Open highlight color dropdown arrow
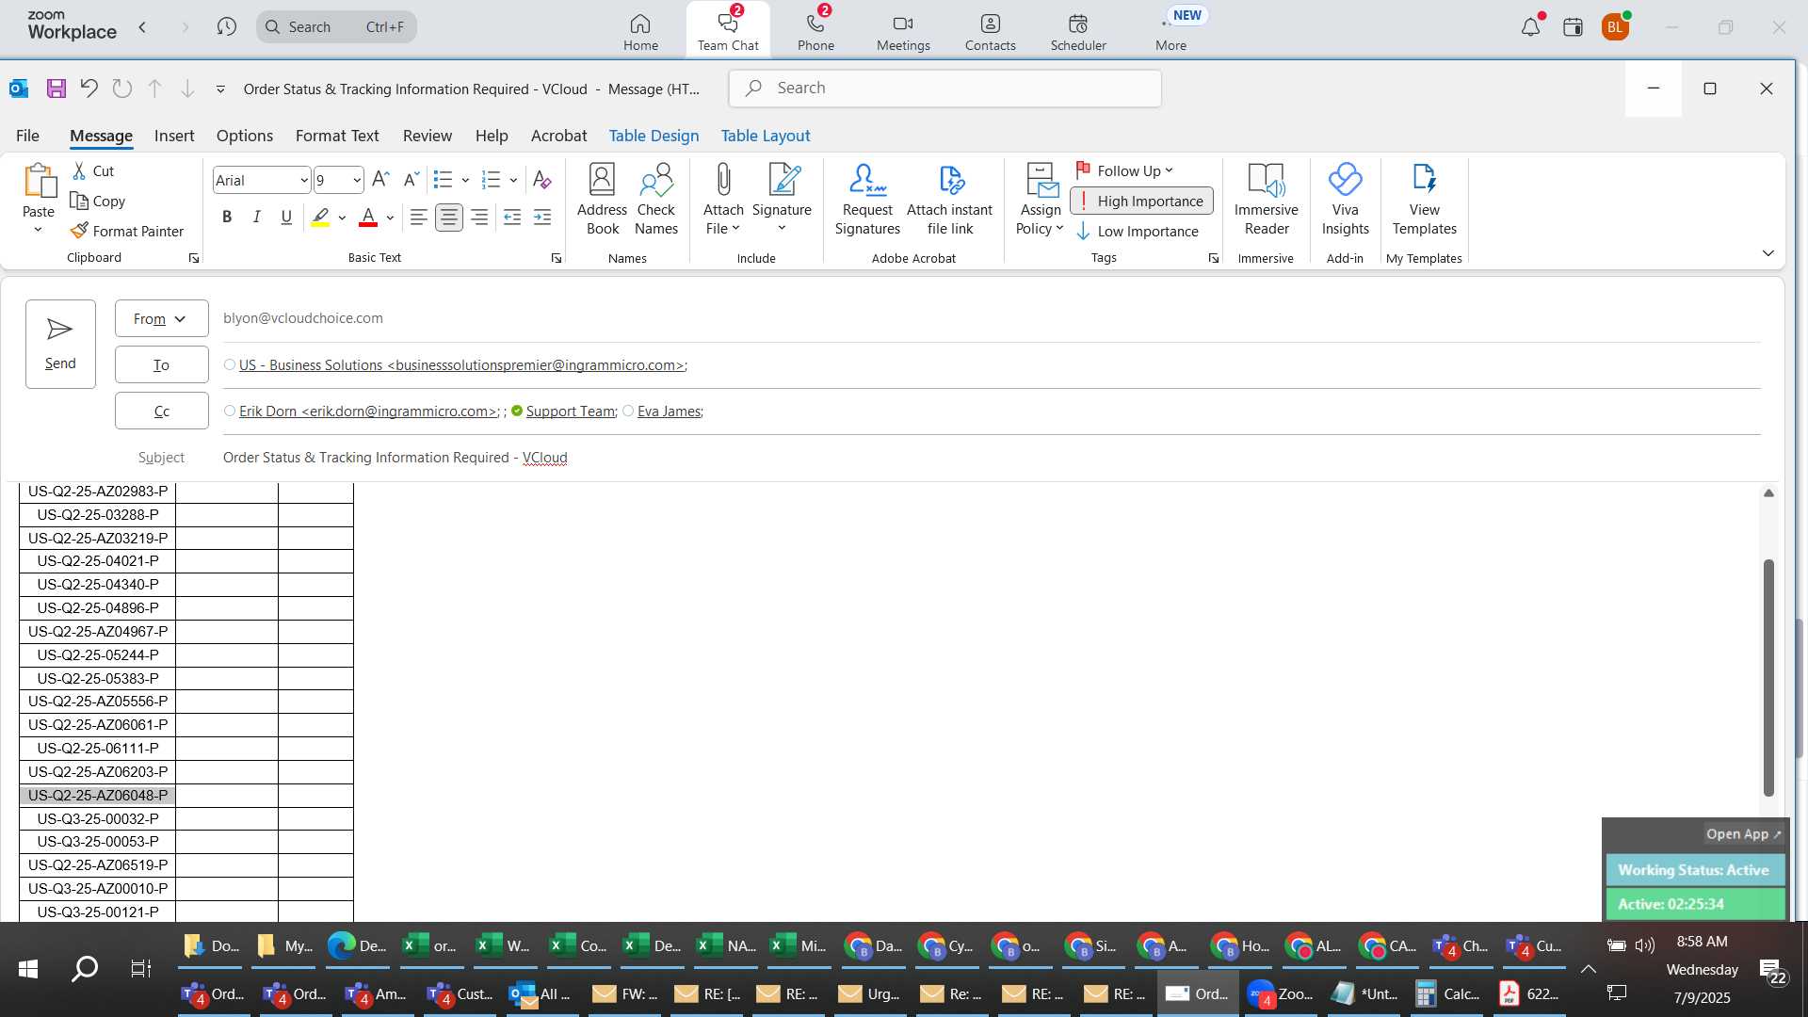Viewport: 1808px width, 1017px height. (x=342, y=218)
